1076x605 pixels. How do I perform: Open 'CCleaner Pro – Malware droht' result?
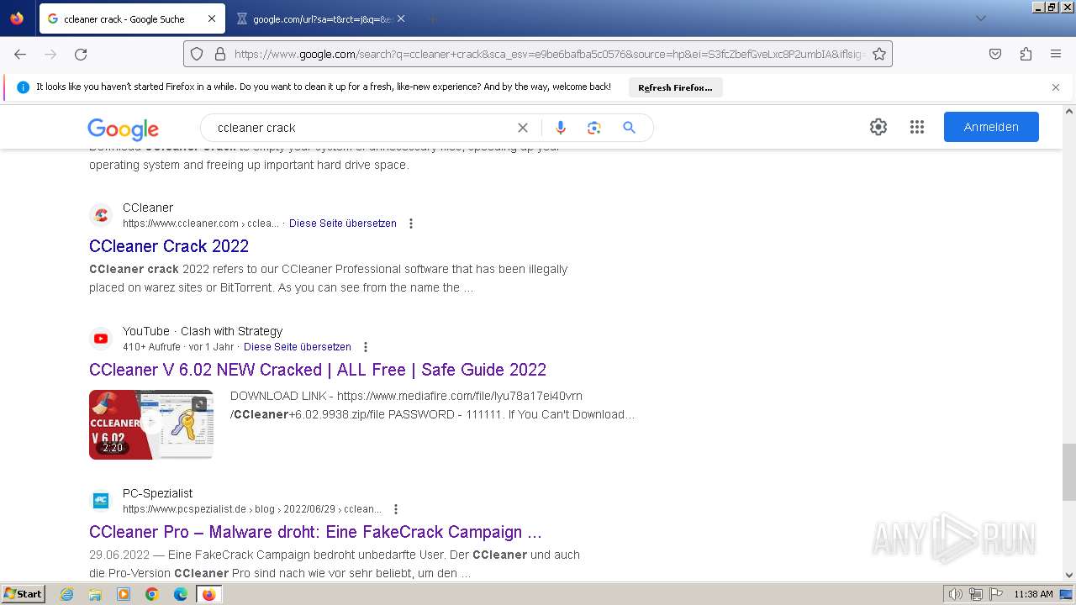pos(315,532)
